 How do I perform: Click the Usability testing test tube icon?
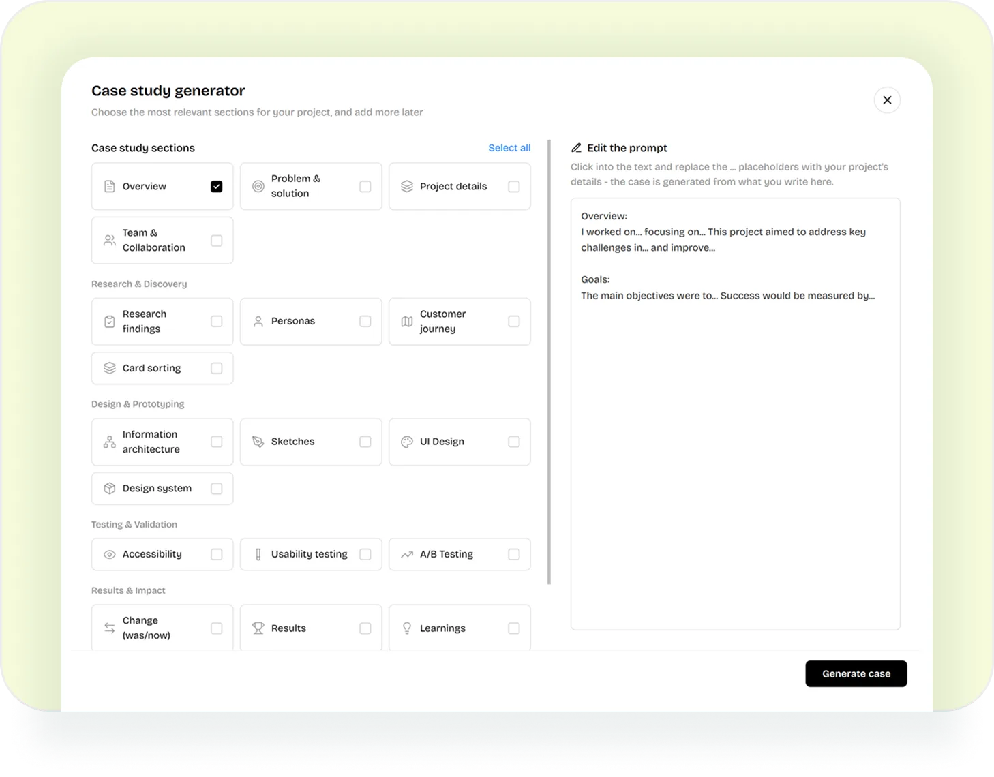(258, 555)
